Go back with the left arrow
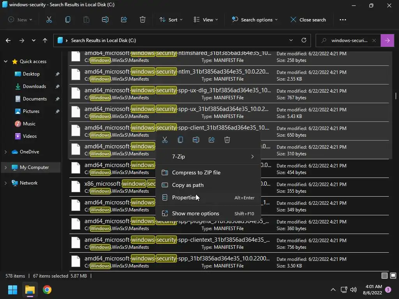399x299 pixels. [8, 40]
